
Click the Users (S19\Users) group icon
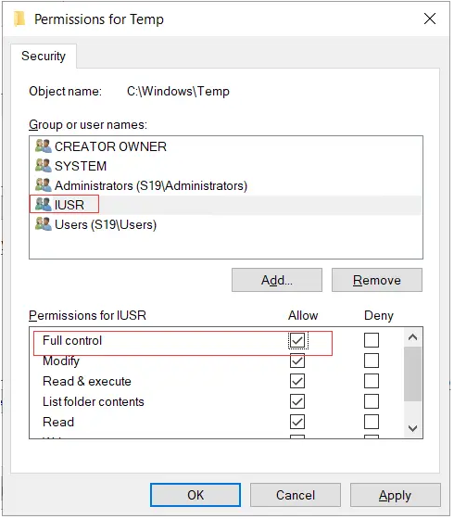click(43, 224)
